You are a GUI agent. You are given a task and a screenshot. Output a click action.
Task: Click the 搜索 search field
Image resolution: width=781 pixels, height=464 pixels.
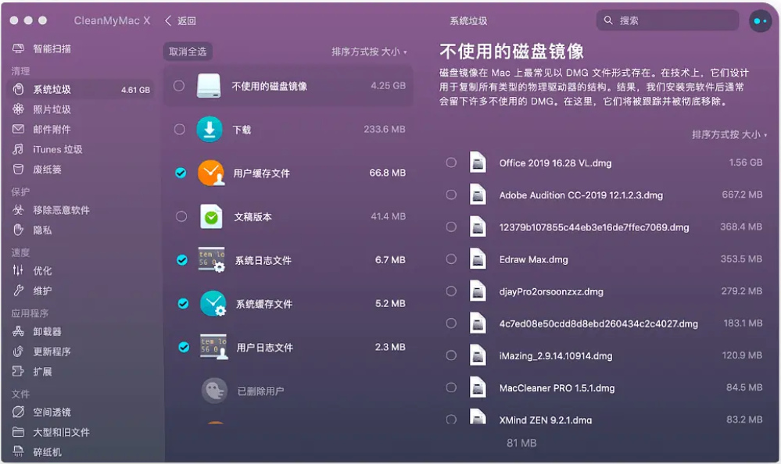(668, 20)
